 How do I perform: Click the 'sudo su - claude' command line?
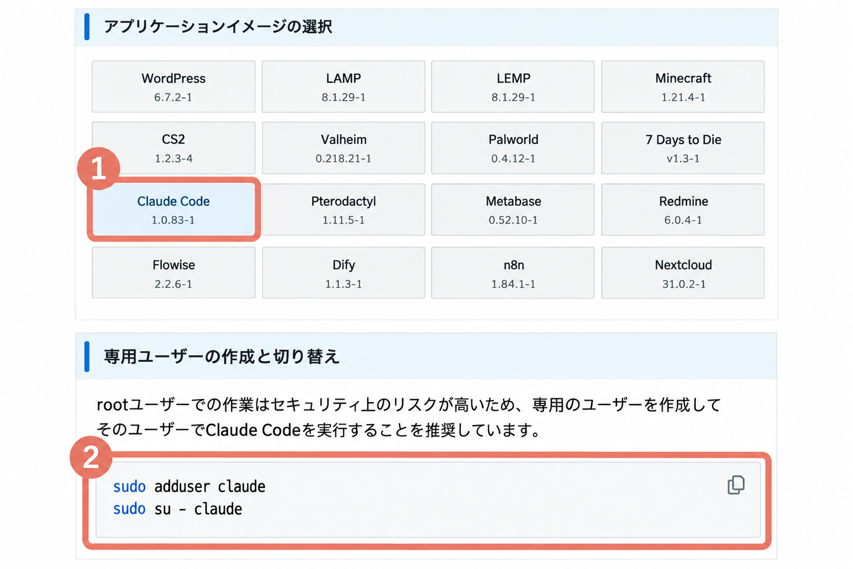[x=178, y=509]
